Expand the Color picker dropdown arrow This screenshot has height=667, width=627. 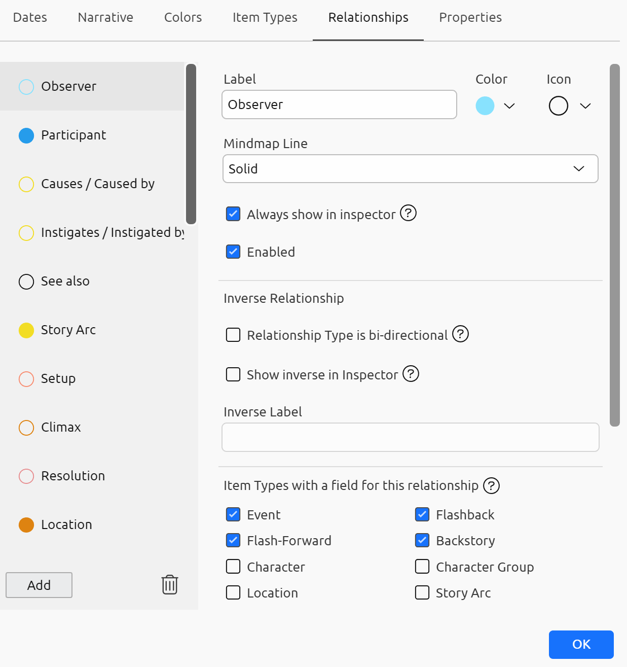point(509,106)
